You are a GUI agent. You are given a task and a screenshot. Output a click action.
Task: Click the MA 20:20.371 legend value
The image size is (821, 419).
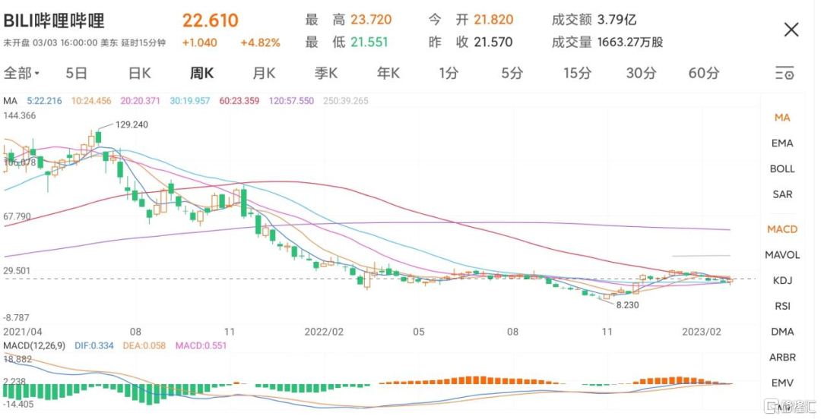(x=141, y=101)
